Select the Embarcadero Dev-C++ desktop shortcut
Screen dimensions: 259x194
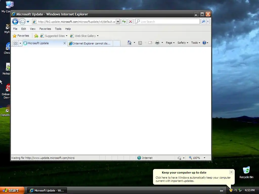click(6, 91)
